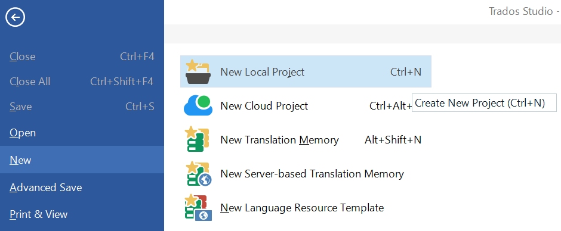The image size is (561, 231).
Task: Click the New Local Project label
Action: click(x=262, y=72)
